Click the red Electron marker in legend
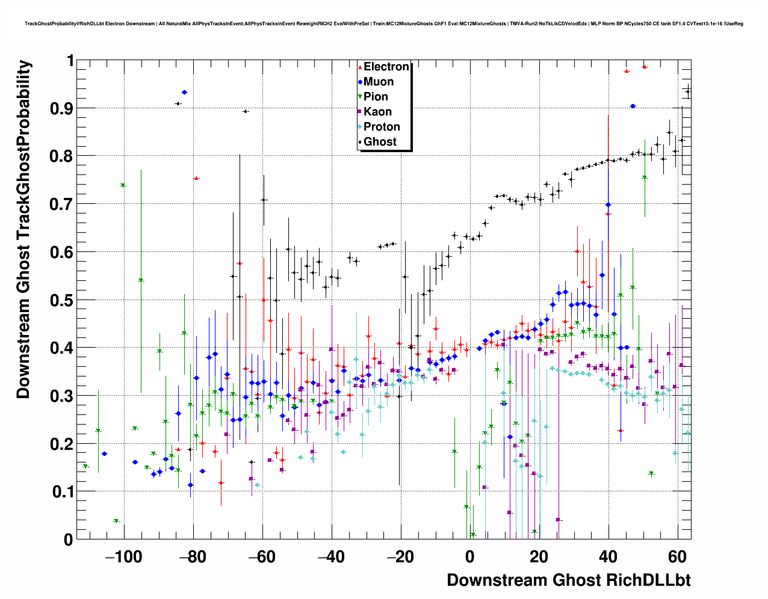The image size is (768, 599). [x=360, y=67]
